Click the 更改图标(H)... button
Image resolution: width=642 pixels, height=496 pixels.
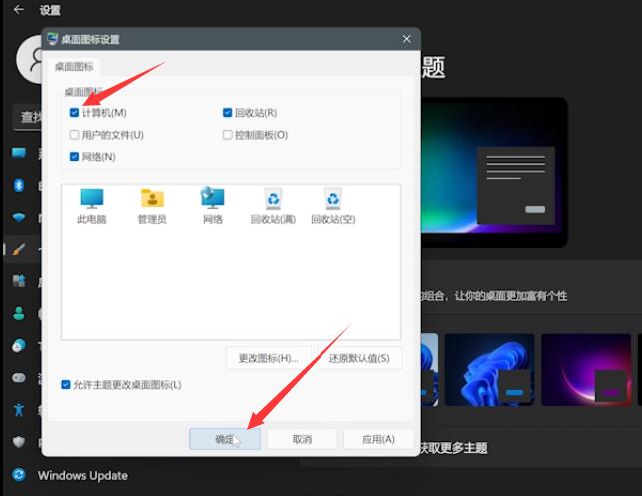click(269, 358)
